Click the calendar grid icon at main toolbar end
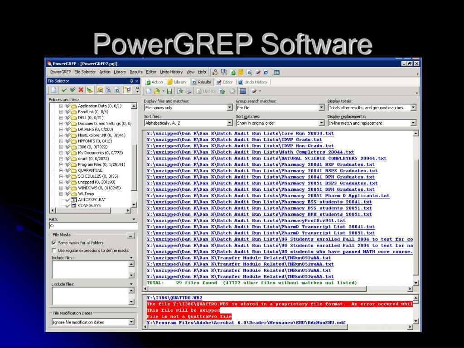Screen dimensions: 464x348 277,72
